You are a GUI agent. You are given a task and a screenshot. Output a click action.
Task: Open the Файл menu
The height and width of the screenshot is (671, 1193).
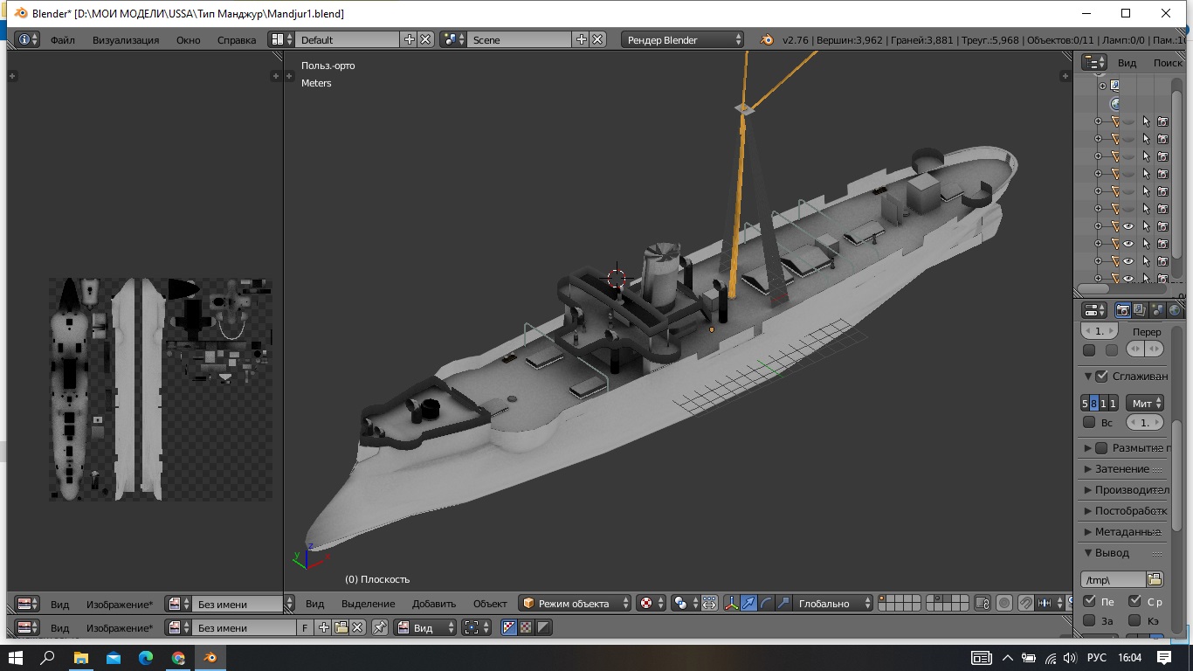[x=62, y=40]
